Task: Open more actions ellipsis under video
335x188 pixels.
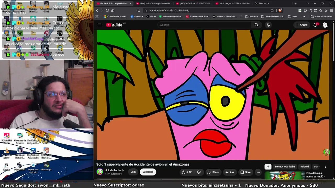Action: click(x=258, y=172)
